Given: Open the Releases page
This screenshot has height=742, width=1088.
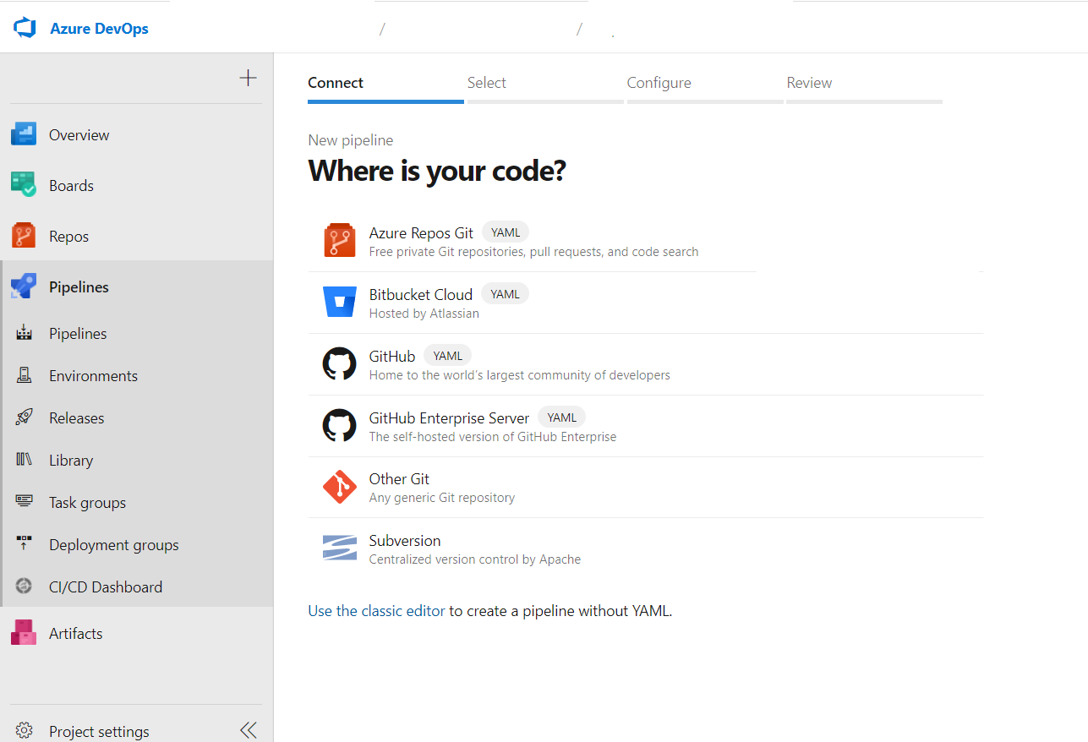Looking at the screenshot, I should click(x=76, y=418).
